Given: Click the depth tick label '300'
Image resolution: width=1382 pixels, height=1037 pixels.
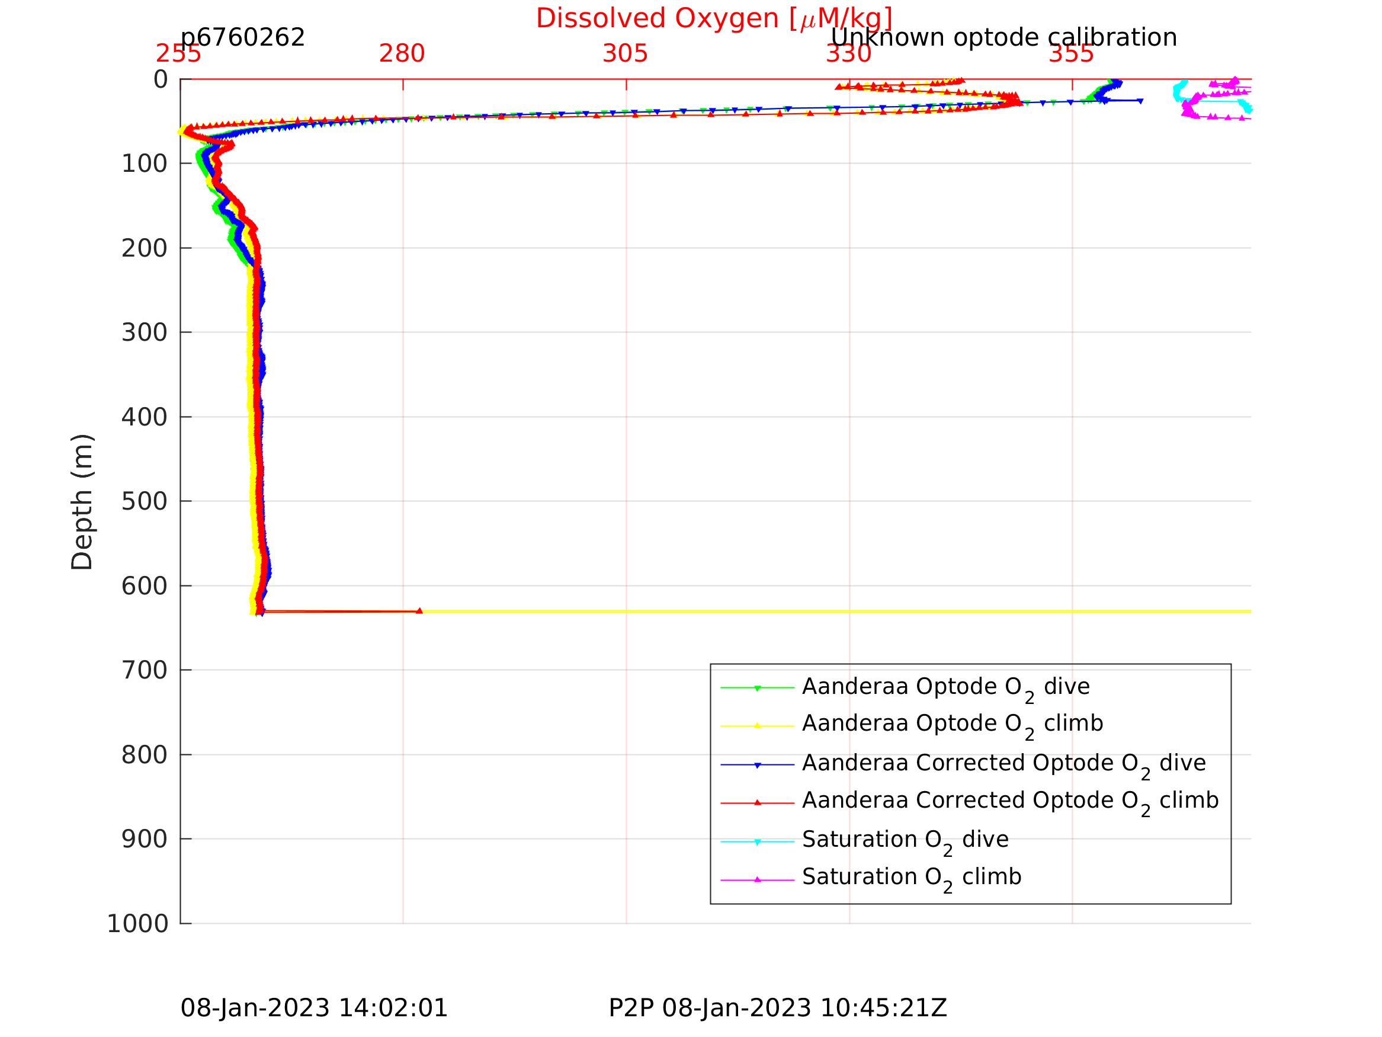Looking at the screenshot, I should point(145,332).
